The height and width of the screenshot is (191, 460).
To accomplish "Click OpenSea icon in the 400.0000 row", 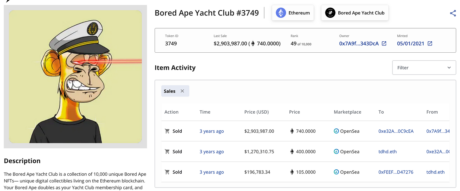I will (336, 152).
